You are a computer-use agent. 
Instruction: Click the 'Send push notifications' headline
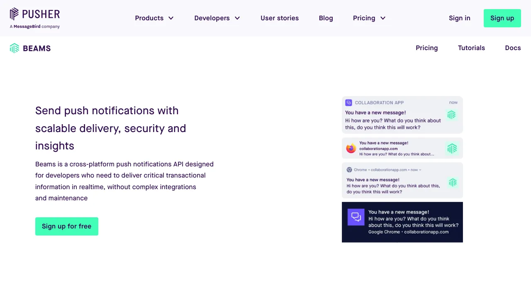pos(111,128)
